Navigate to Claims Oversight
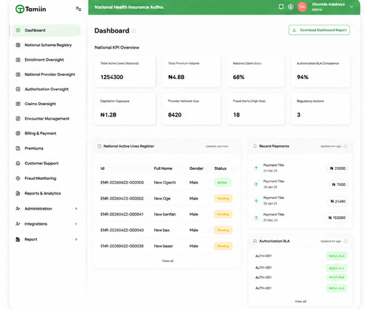365x309 pixels. [x=40, y=104]
